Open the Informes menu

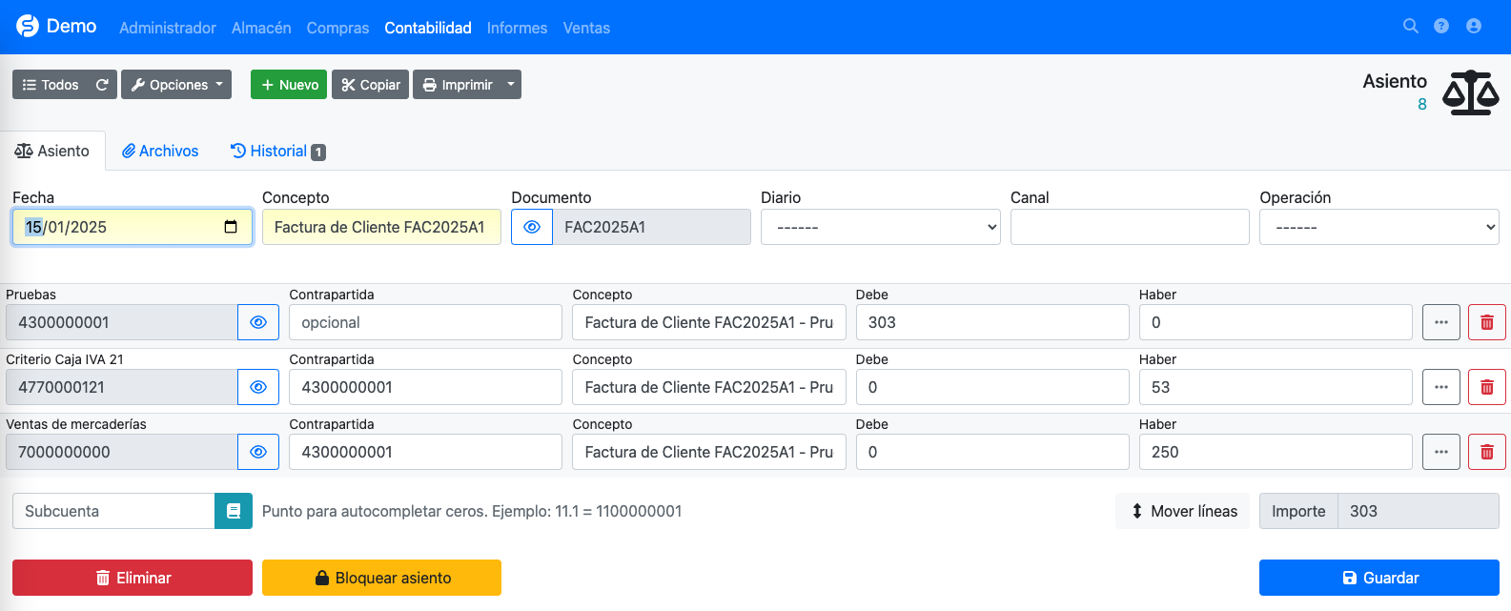(x=517, y=28)
